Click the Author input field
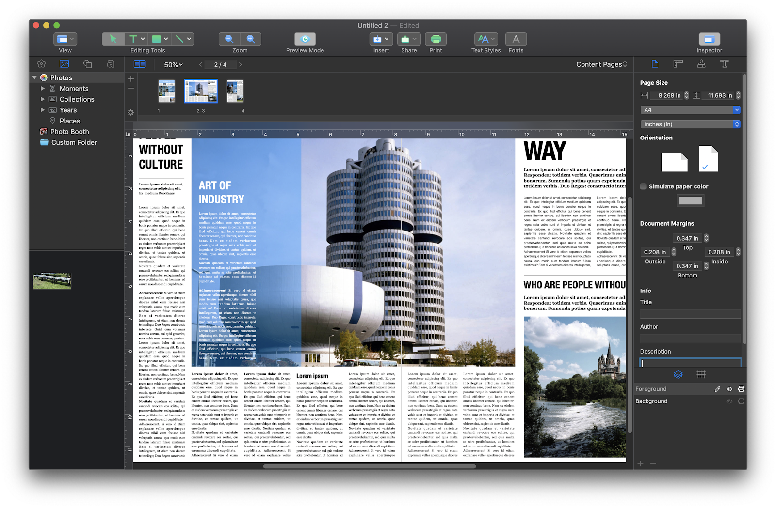The width and height of the screenshot is (776, 508). (690, 338)
